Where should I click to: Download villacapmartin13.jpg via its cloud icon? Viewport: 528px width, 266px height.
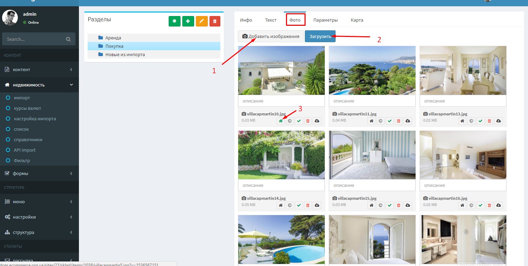[499, 121]
